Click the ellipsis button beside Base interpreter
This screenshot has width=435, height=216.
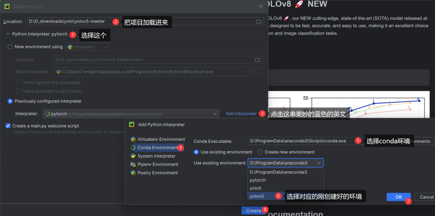(x=258, y=72)
